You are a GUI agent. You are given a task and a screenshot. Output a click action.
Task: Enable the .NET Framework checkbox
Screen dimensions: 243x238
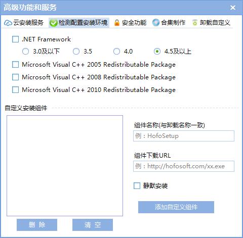coord(15,39)
